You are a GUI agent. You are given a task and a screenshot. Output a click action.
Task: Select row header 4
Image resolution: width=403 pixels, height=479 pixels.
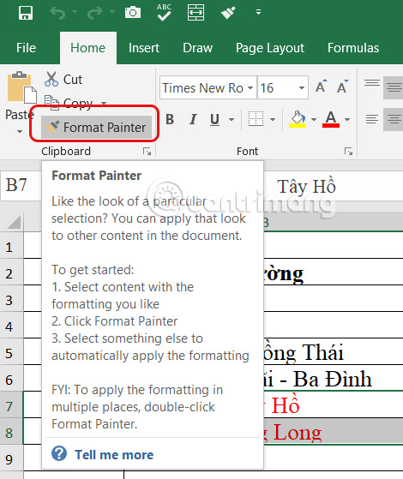(11, 326)
